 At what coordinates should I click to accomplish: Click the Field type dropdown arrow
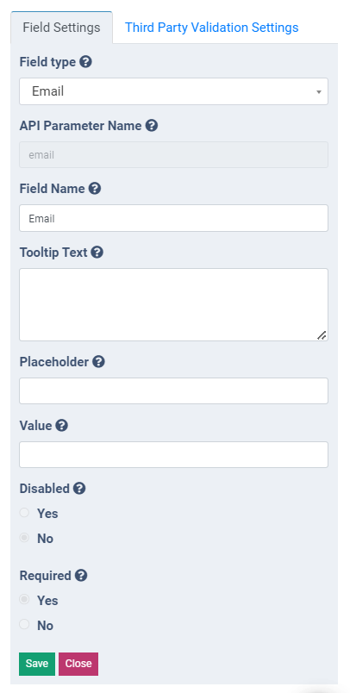click(x=319, y=92)
